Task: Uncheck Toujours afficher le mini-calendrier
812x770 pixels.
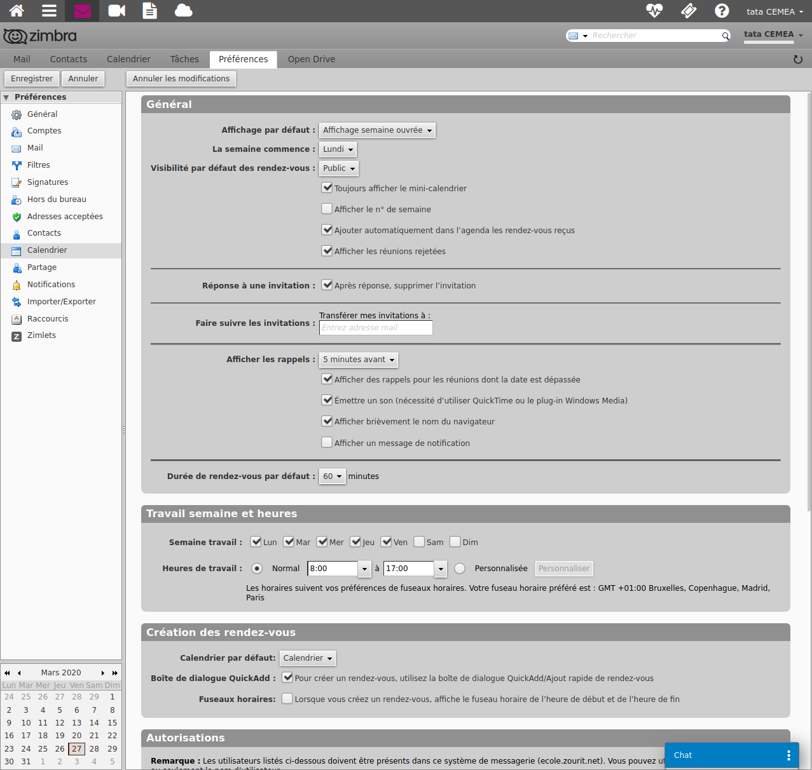Action: pyautogui.click(x=327, y=187)
